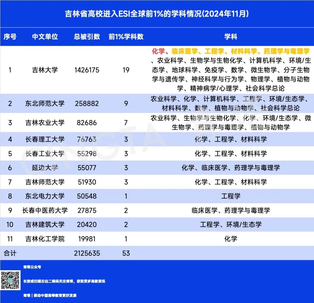The image size is (314, 303).
Task: Select the '东北师范大学' cell
Action: point(45,104)
